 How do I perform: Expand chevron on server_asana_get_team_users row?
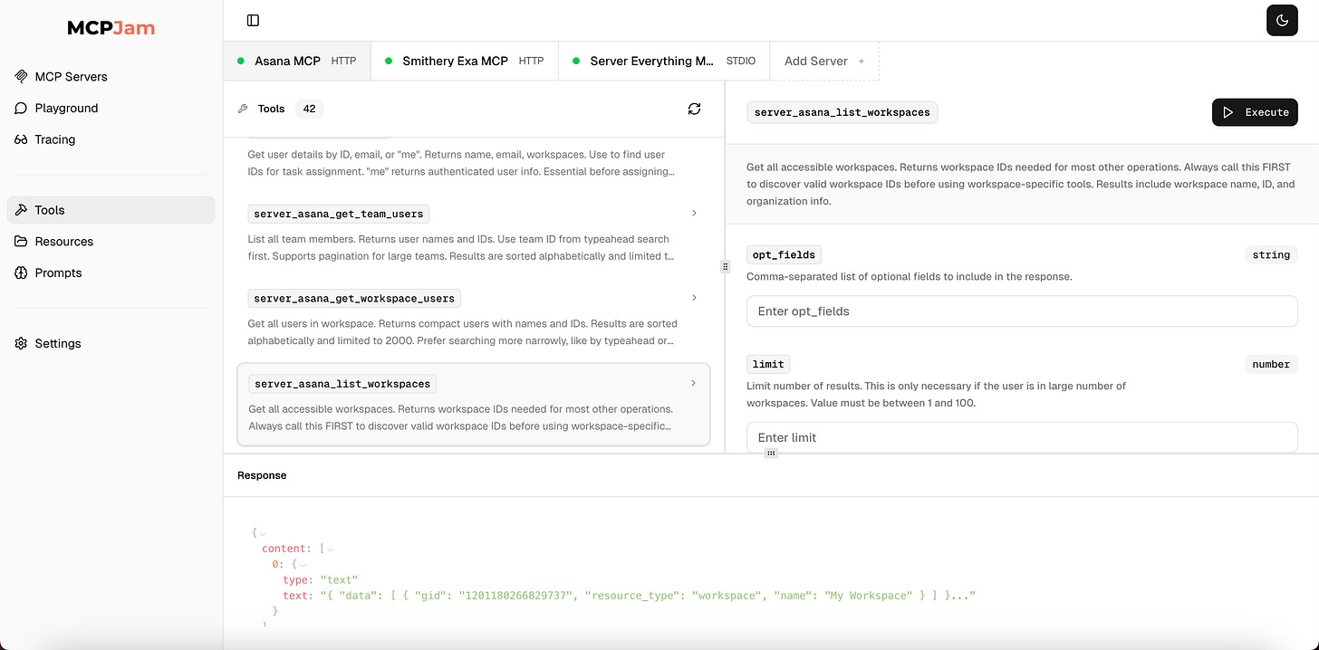coord(694,213)
